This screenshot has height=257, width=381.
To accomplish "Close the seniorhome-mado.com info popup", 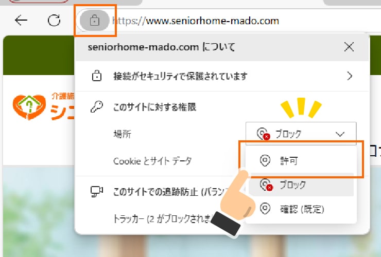I will 349,47.
